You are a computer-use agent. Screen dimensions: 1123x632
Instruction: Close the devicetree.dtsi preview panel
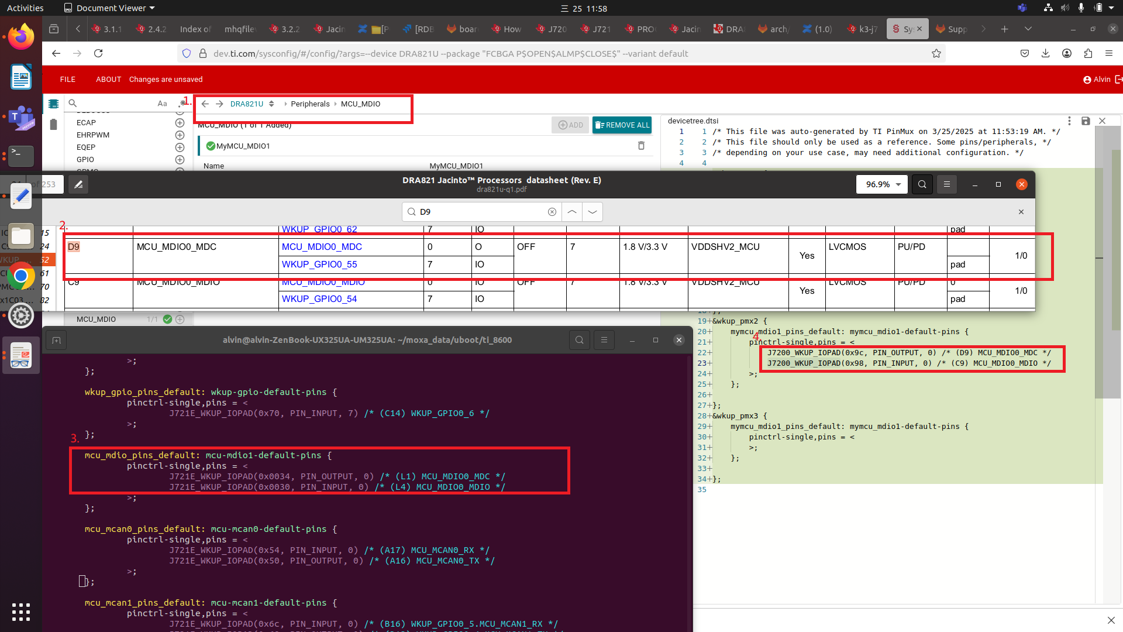1103,121
